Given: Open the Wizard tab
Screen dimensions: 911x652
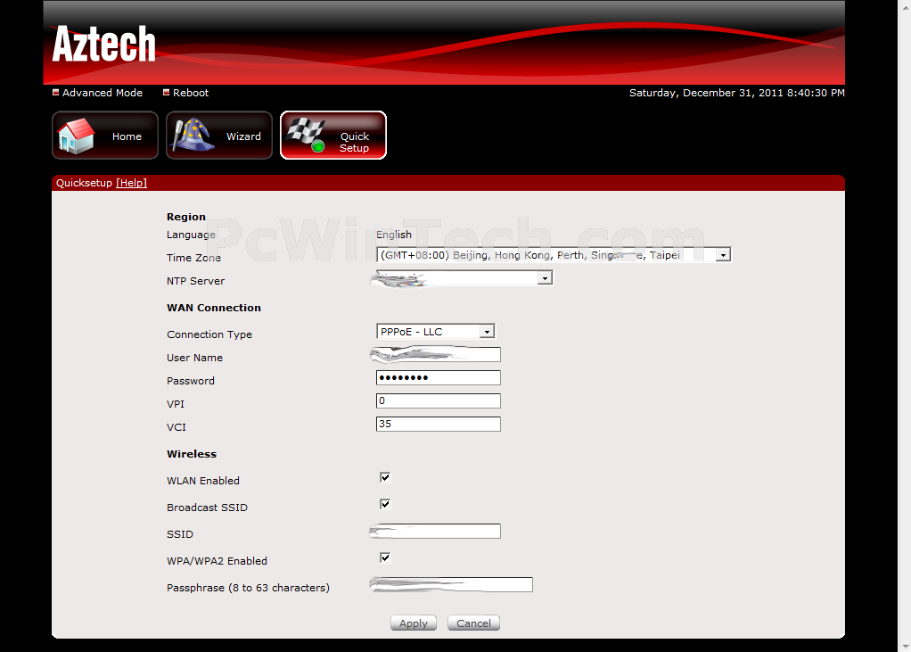Looking at the screenshot, I should tap(219, 136).
